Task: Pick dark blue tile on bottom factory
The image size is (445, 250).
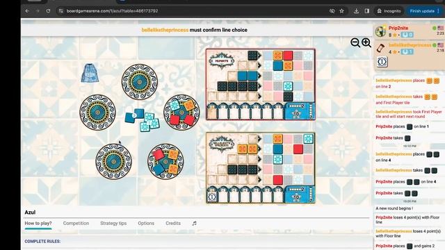Action: 159,169
